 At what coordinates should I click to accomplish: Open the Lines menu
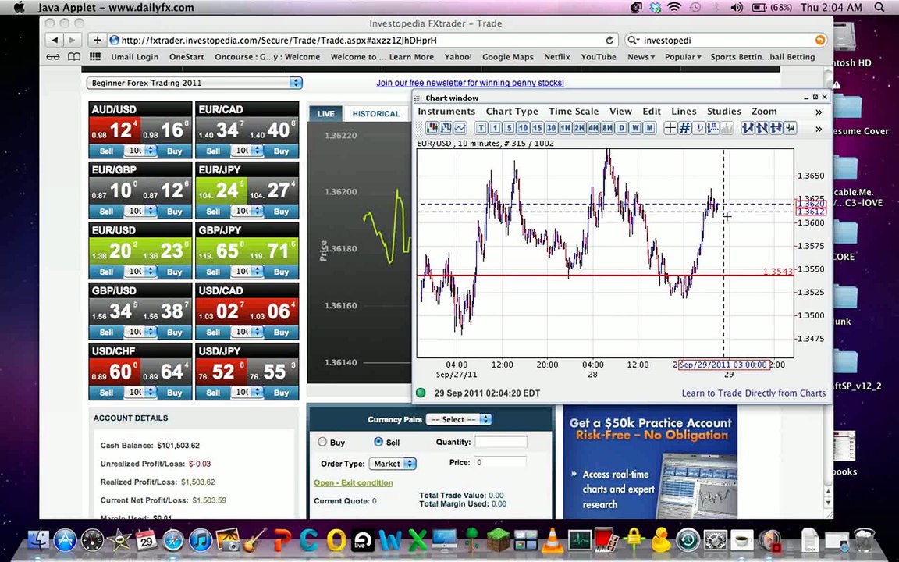pos(684,112)
